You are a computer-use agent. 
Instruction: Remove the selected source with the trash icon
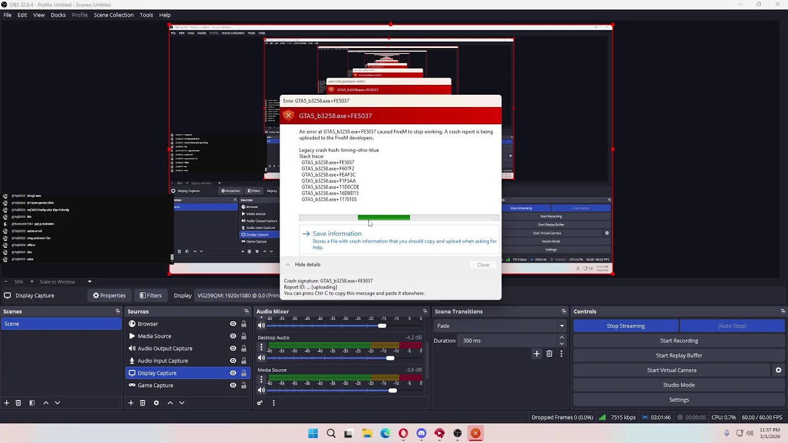[x=142, y=403]
